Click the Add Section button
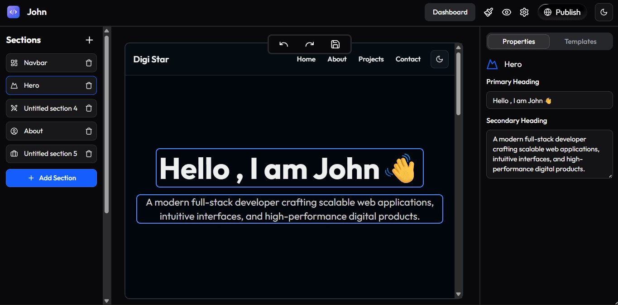The height and width of the screenshot is (305, 618). 51,178
